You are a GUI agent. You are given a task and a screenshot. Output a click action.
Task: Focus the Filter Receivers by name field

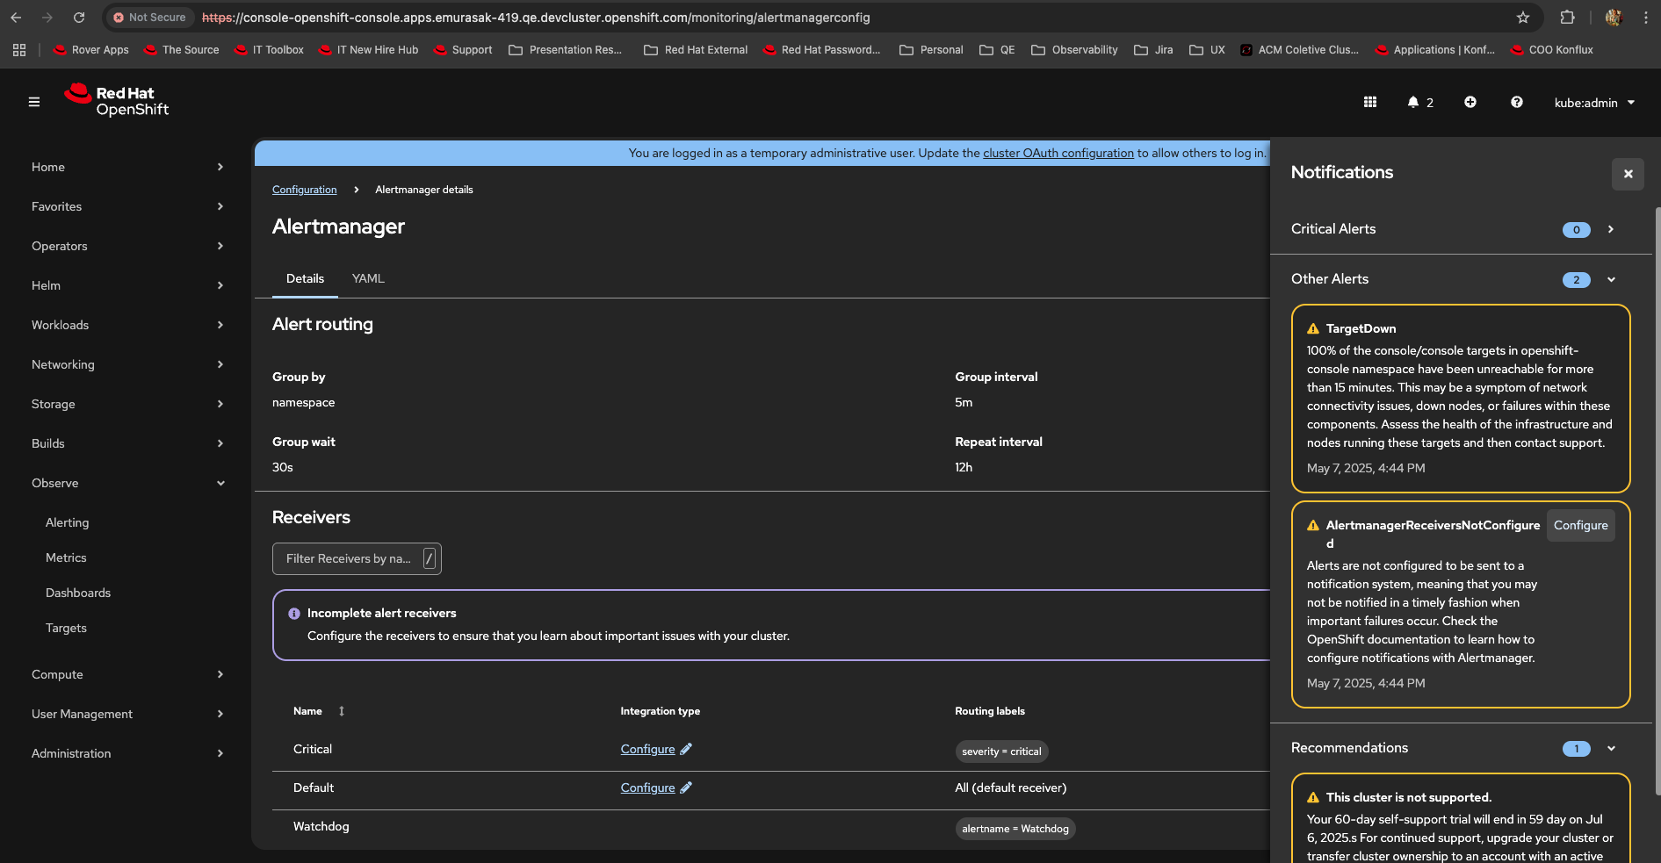click(357, 558)
